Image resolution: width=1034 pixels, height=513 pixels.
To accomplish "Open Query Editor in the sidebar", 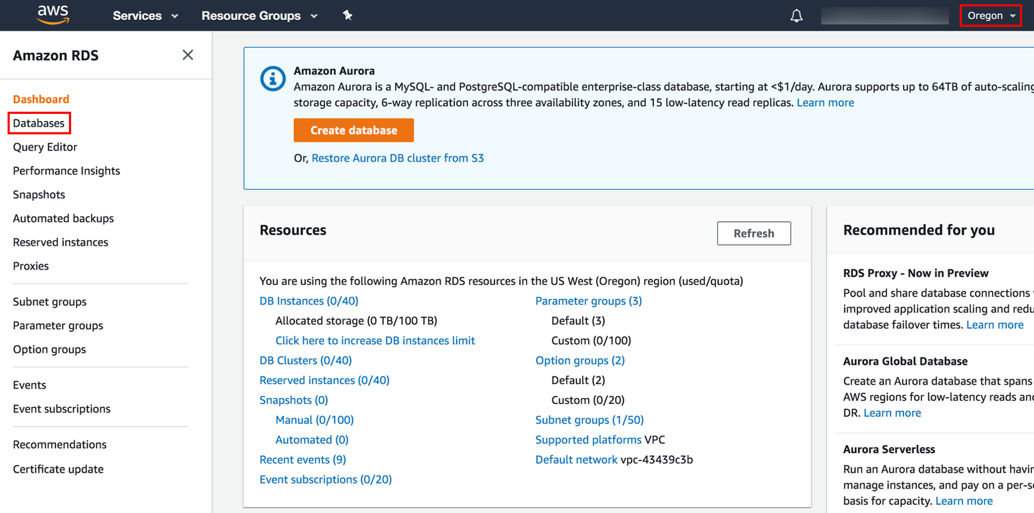I will 45,147.
